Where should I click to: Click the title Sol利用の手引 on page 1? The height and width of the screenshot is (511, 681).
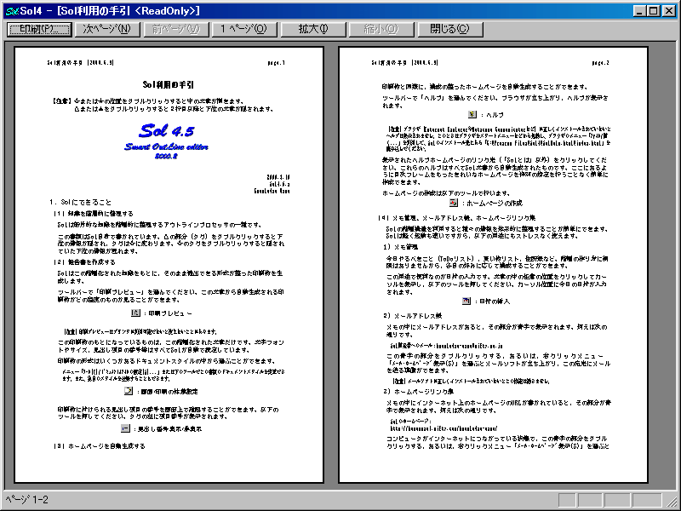[x=168, y=84]
